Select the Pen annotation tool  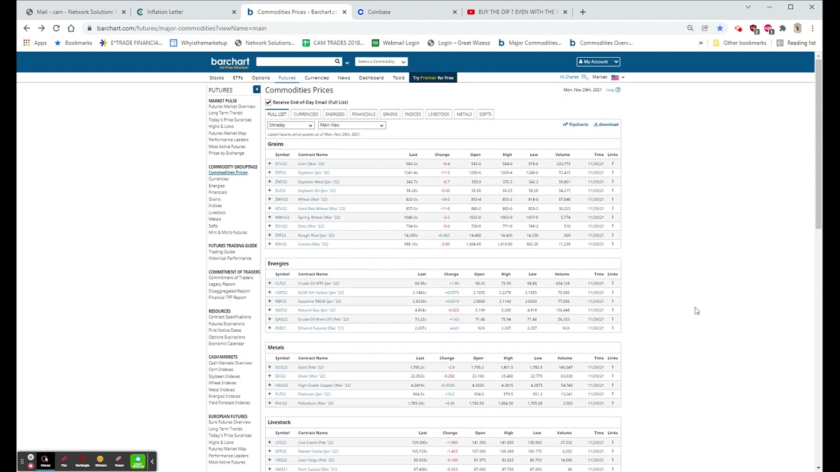click(64, 462)
